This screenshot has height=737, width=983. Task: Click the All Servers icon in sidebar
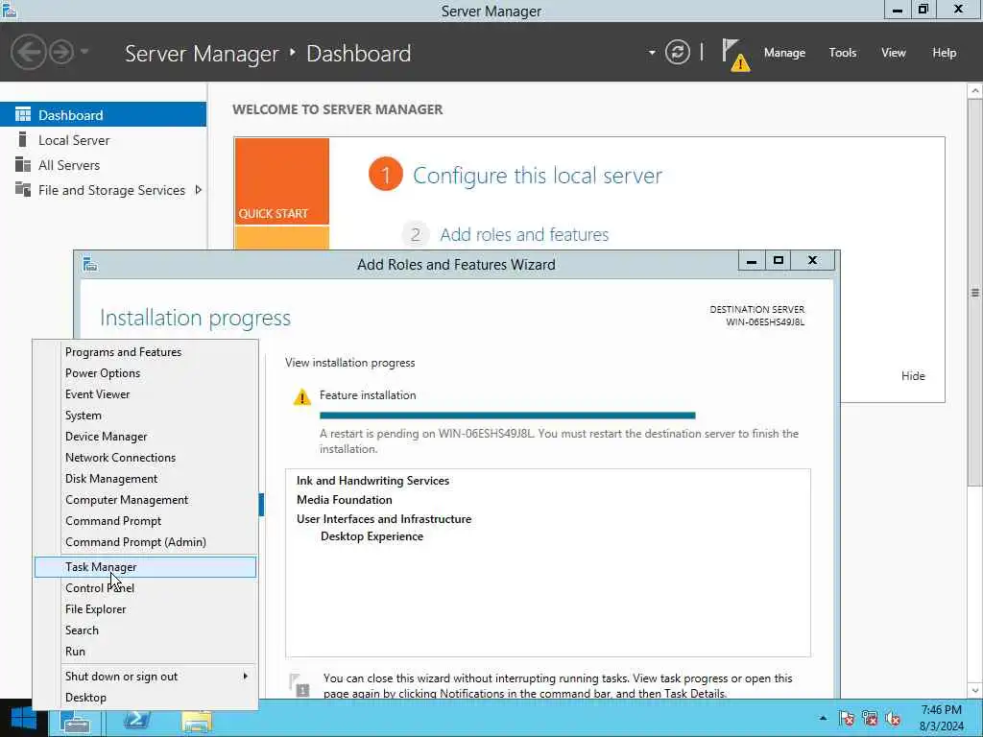click(x=23, y=164)
